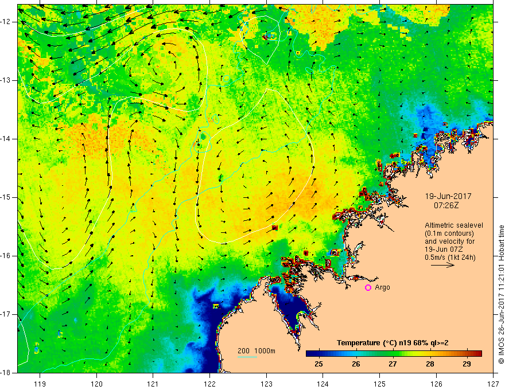Click longitude label 125 on axis
Image resolution: width=505 pixels, height=390 pixels.
[380, 384]
